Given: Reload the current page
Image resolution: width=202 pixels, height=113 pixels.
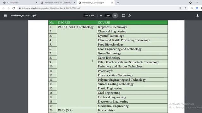Looking at the screenshot, I should click(x=14, y=8).
